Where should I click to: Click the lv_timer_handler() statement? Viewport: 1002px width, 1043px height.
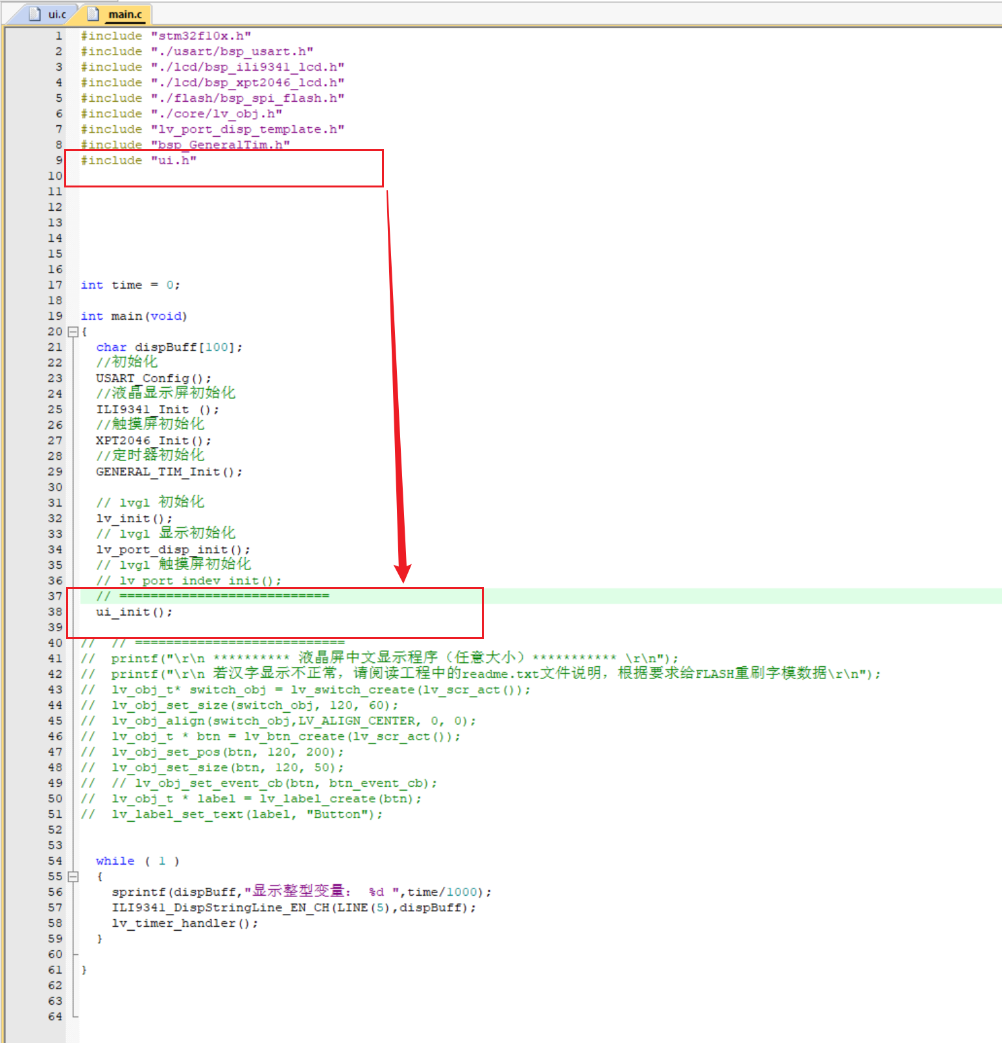pyautogui.click(x=185, y=923)
